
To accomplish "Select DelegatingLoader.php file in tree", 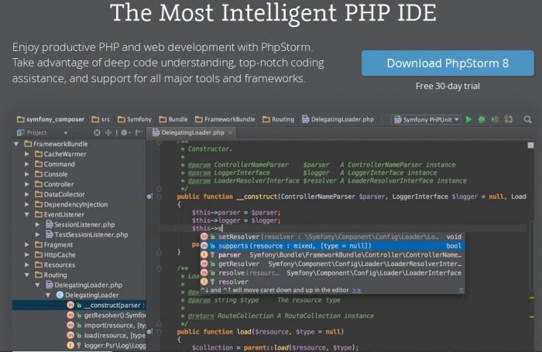I will (x=84, y=285).
